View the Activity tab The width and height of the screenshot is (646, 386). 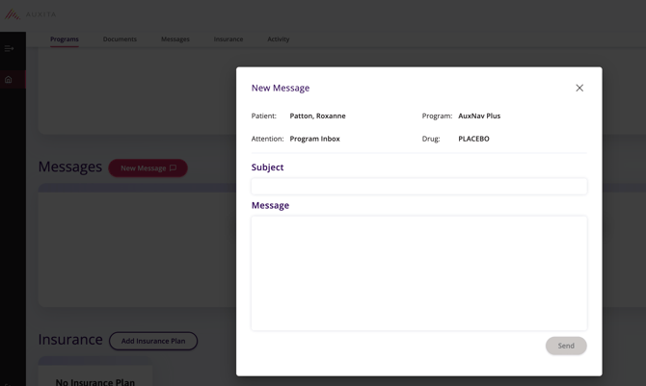coord(278,39)
